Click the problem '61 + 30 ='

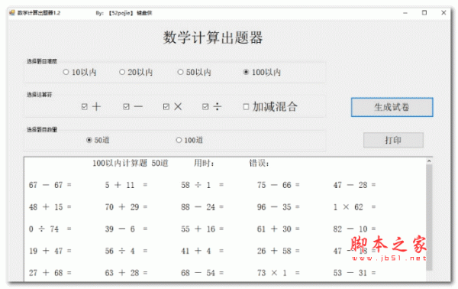pyautogui.click(x=279, y=229)
